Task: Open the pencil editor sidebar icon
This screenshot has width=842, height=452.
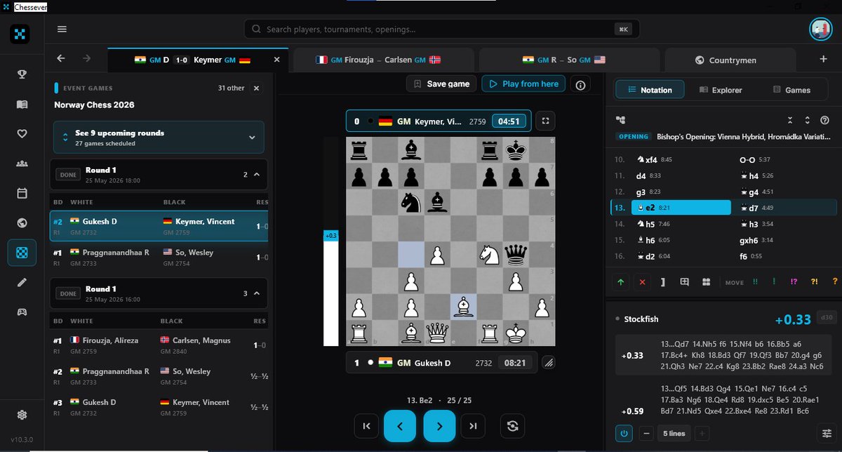Action: [x=22, y=282]
